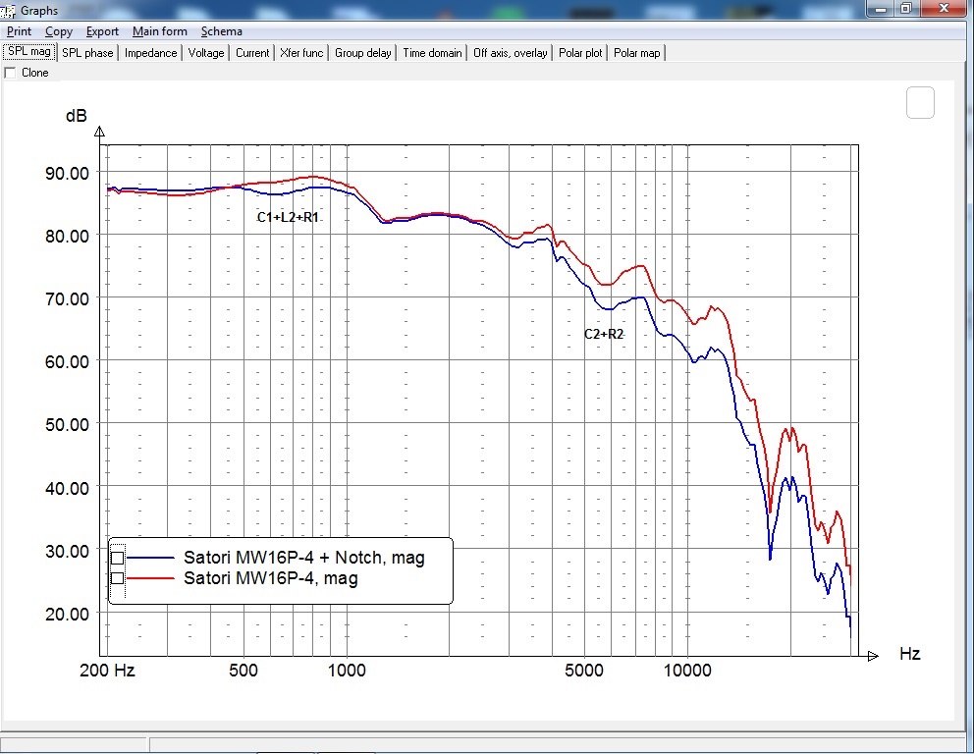Enable the Clone checkbox
This screenshot has width=974, height=754.
(x=10, y=73)
